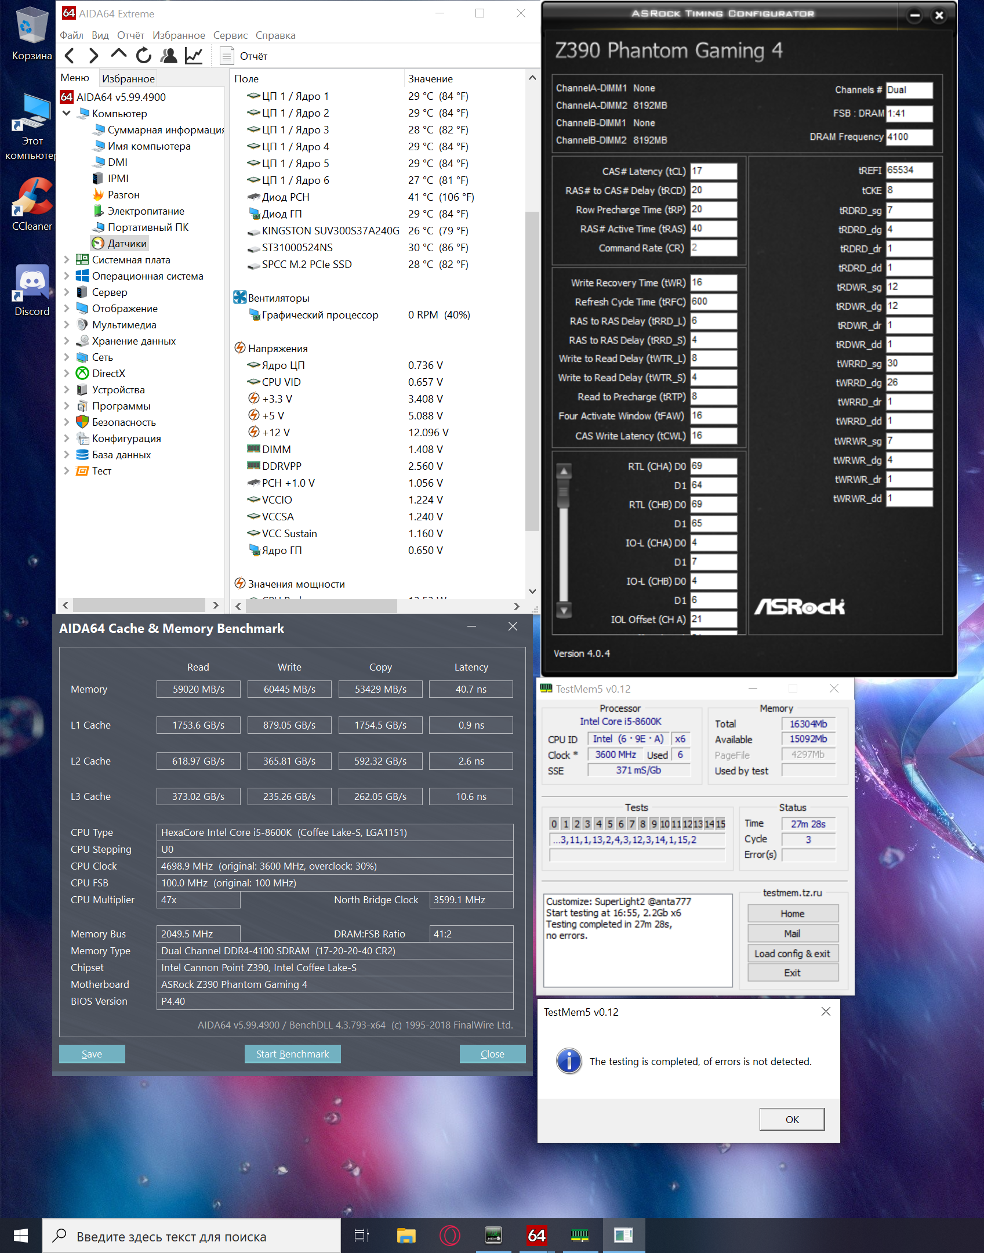Viewport: 984px width, 1253px height.
Task: Switch to the MEM monitor taskbar icon
Action: (493, 1236)
